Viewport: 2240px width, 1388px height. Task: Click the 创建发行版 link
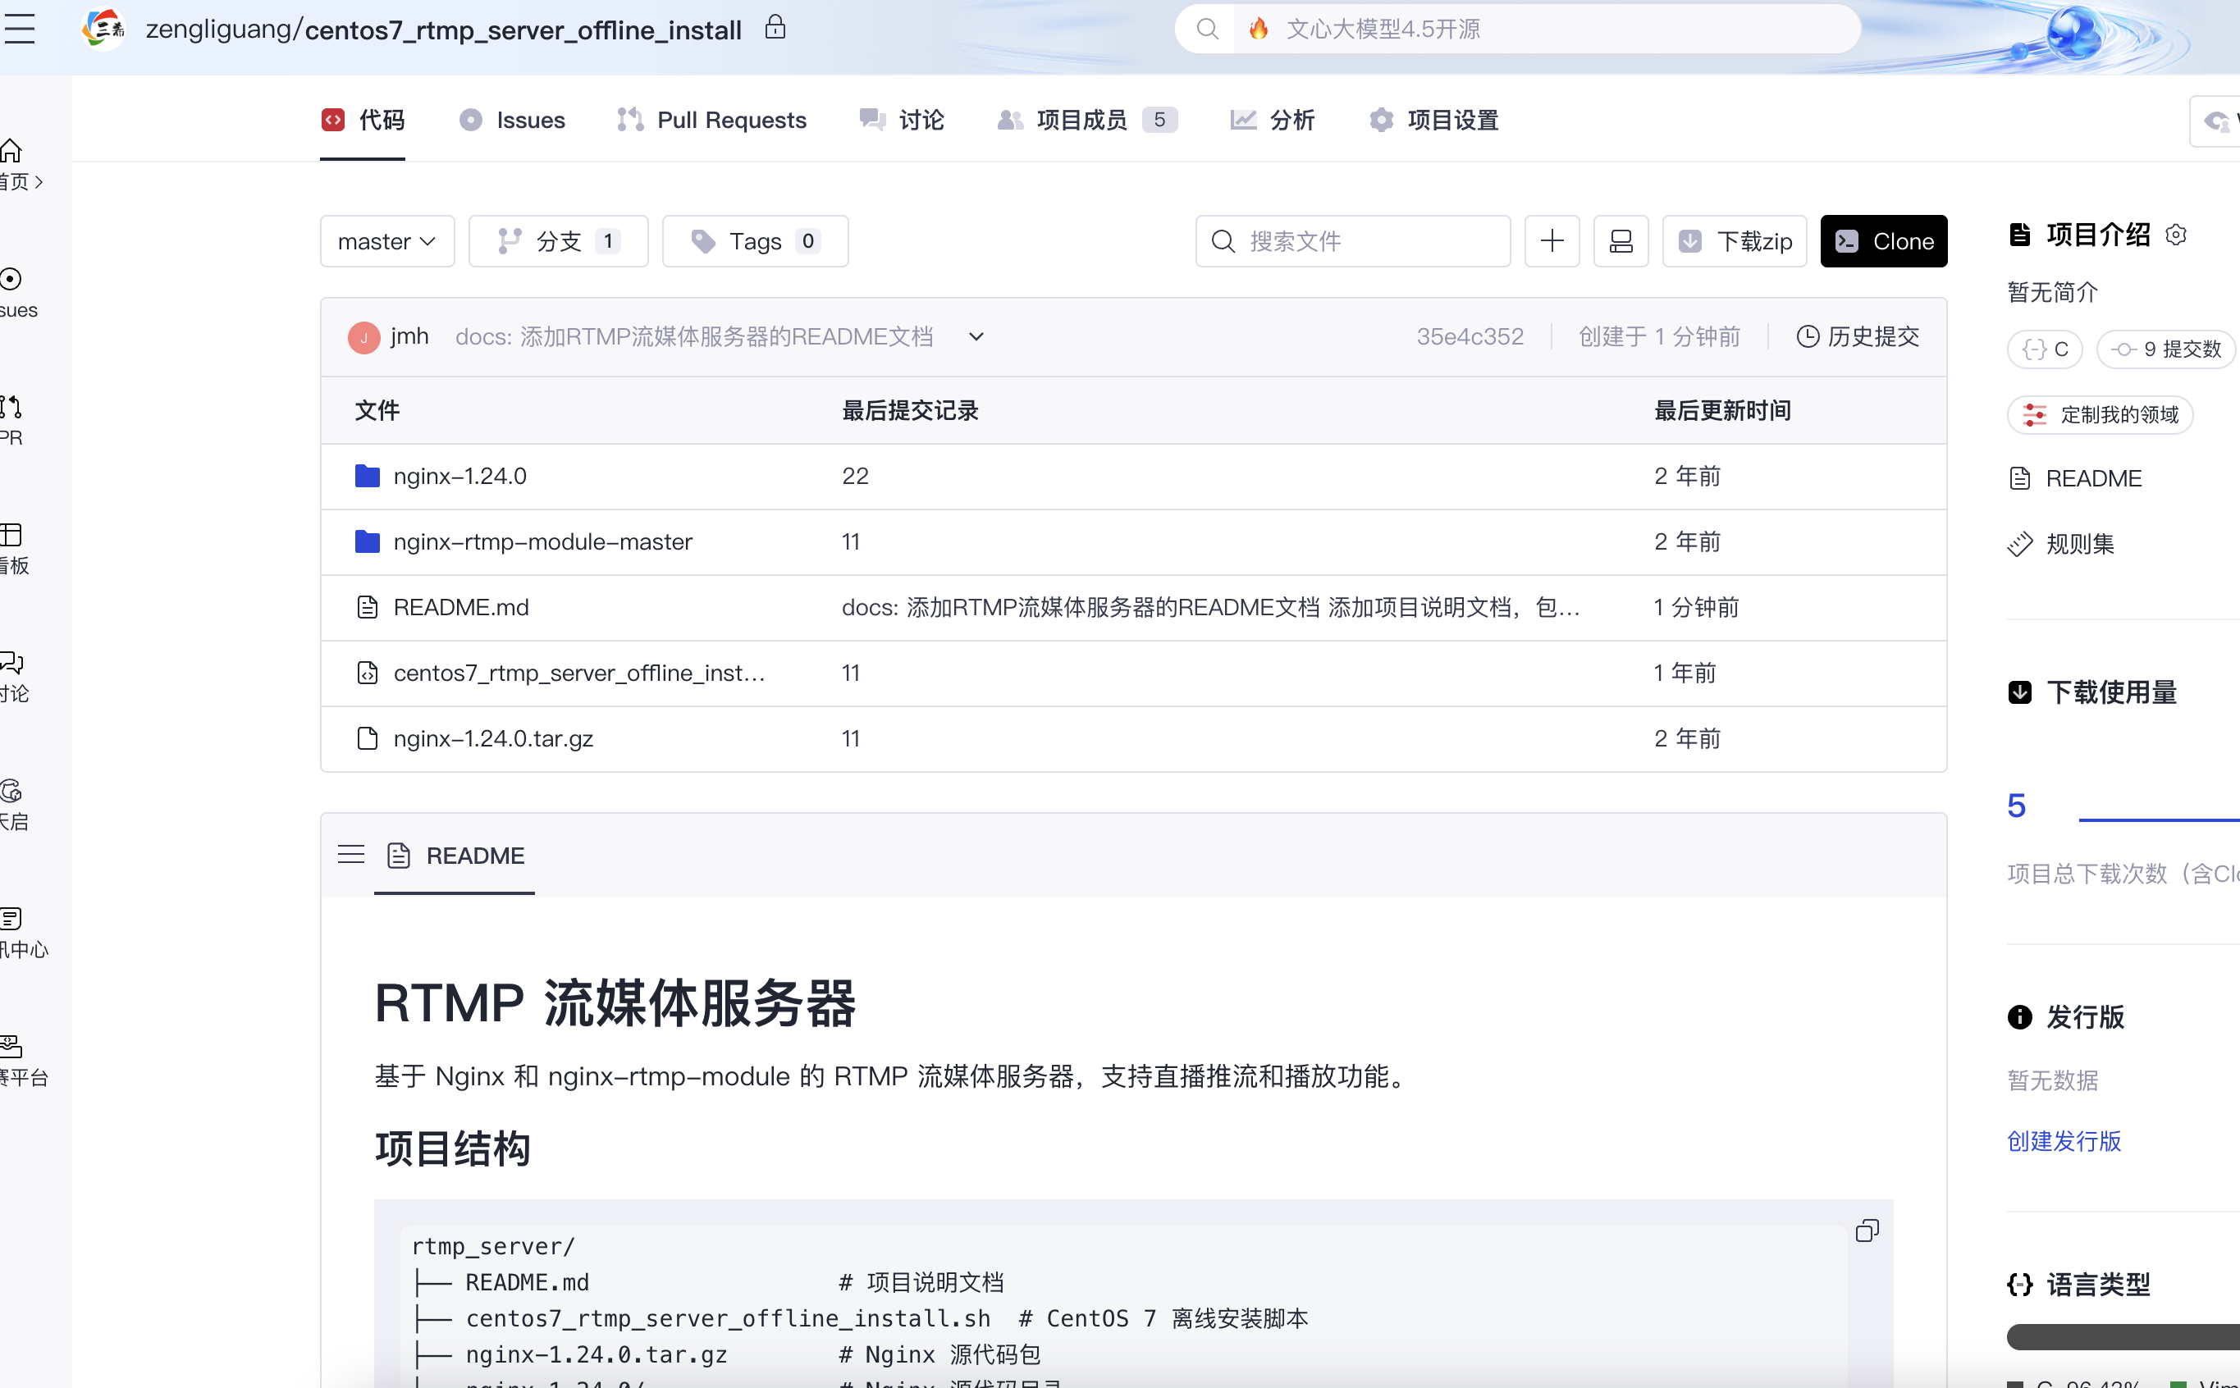click(2062, 1141)
